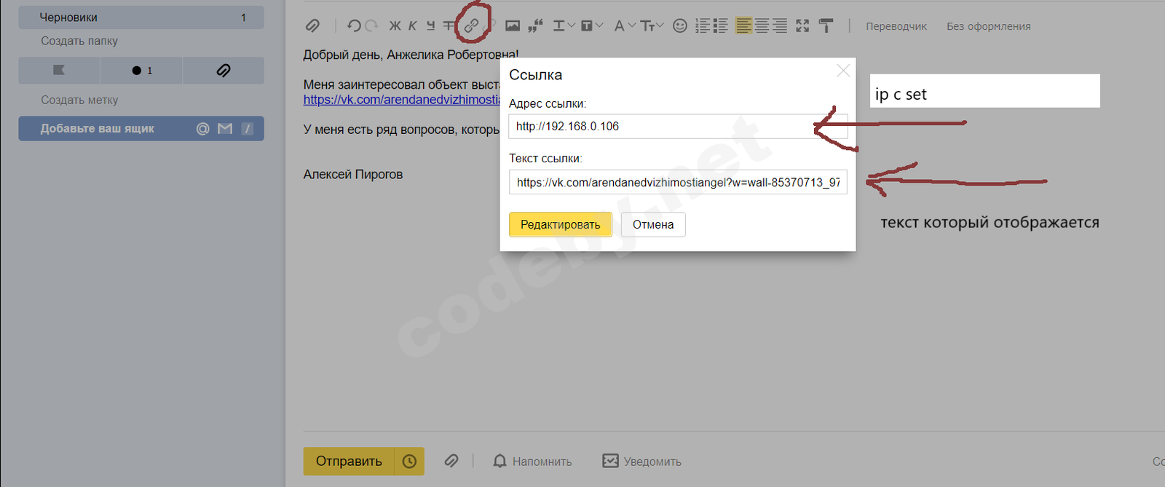Click the Редактировать button
Viewport: 1165px width, 487px height.
coord(560,224)
